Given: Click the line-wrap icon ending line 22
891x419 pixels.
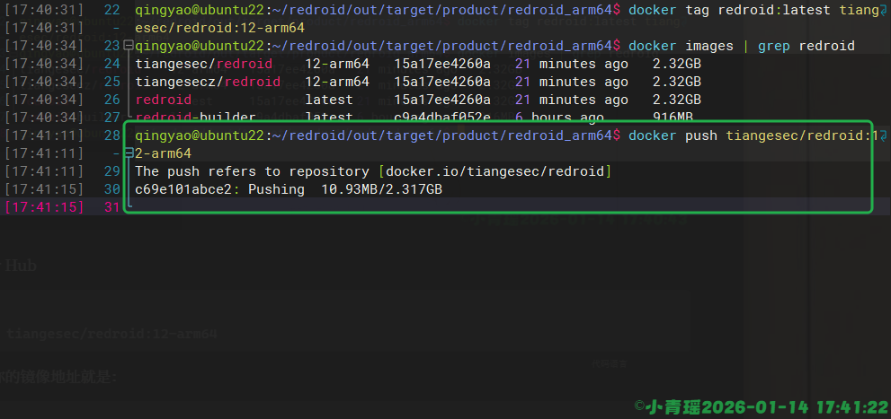Looking at the screenshot, I should [x=884, y=10].
